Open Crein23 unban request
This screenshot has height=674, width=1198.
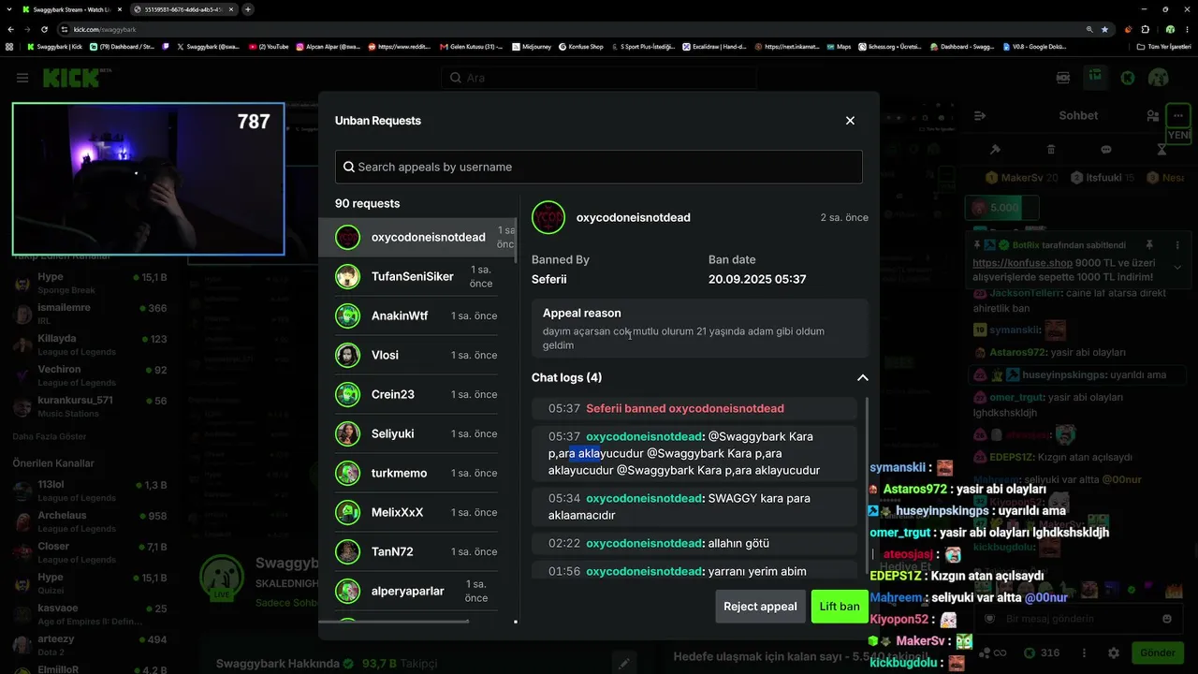click(x=416, y=395)
